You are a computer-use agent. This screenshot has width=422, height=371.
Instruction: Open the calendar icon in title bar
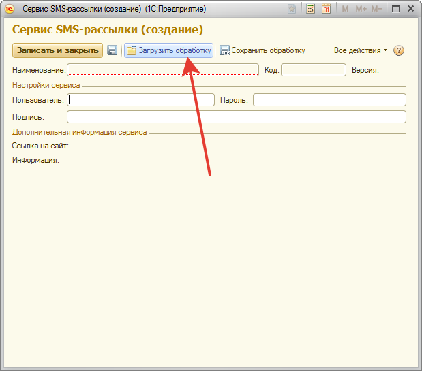coord(326,9)
